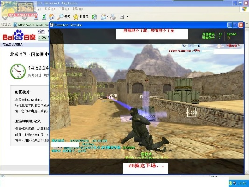Click the Internet Explorer address bar URL
The width and height of the screenshot is (249, 187).
(x=33, y=25)
